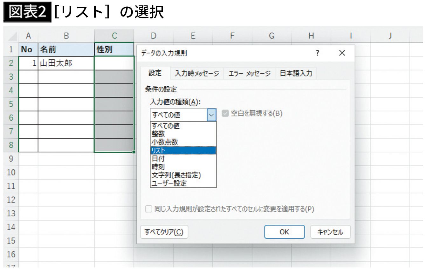
Task: Collapse the 入力値の種類 dropdown arrow
Action: (212, 115)
